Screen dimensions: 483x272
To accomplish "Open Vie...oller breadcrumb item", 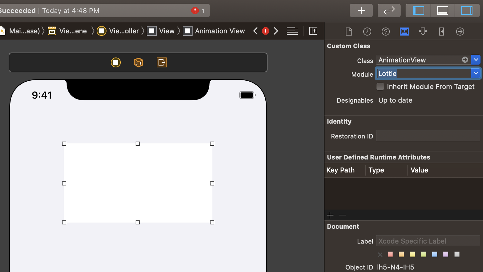I will coord(118,31).
